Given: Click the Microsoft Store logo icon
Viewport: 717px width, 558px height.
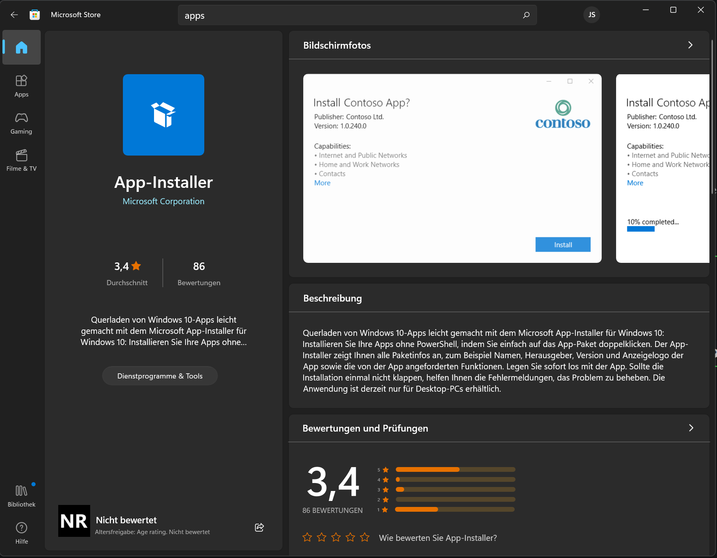Looking at the screenshot, I should pos(35,15).
